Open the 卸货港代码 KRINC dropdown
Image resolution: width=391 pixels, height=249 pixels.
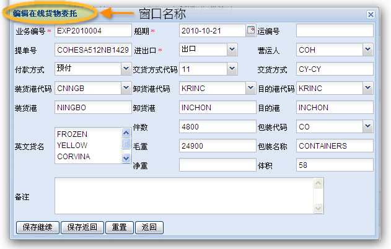(251, 88)
